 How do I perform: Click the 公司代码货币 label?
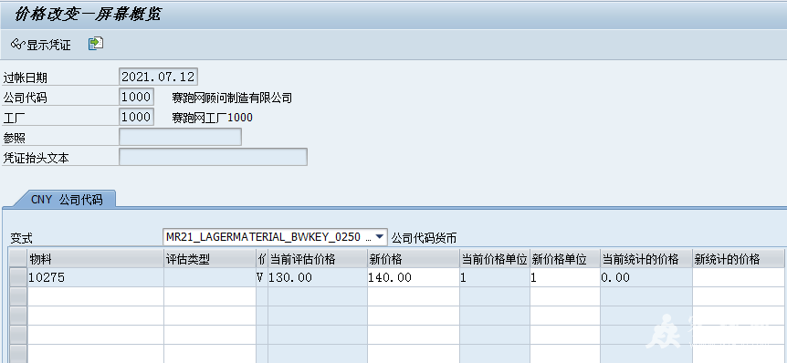click(424, 238)
